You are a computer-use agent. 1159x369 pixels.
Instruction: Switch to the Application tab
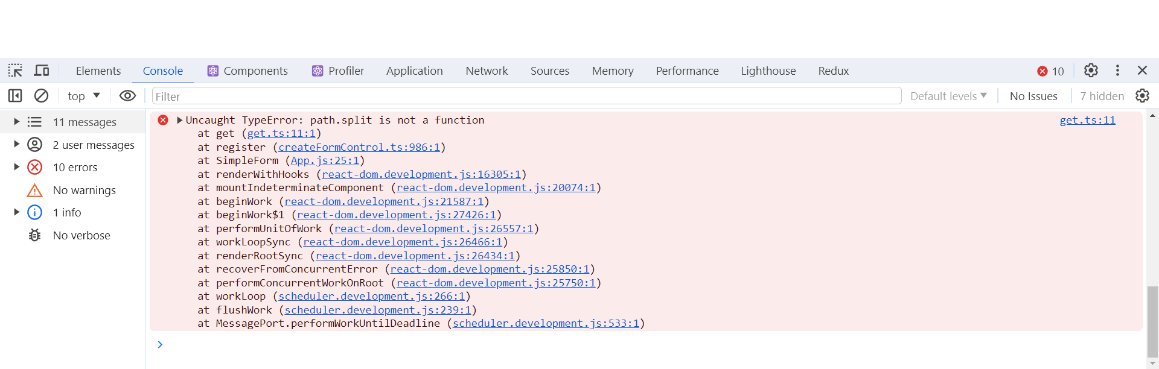coord(415,71)
